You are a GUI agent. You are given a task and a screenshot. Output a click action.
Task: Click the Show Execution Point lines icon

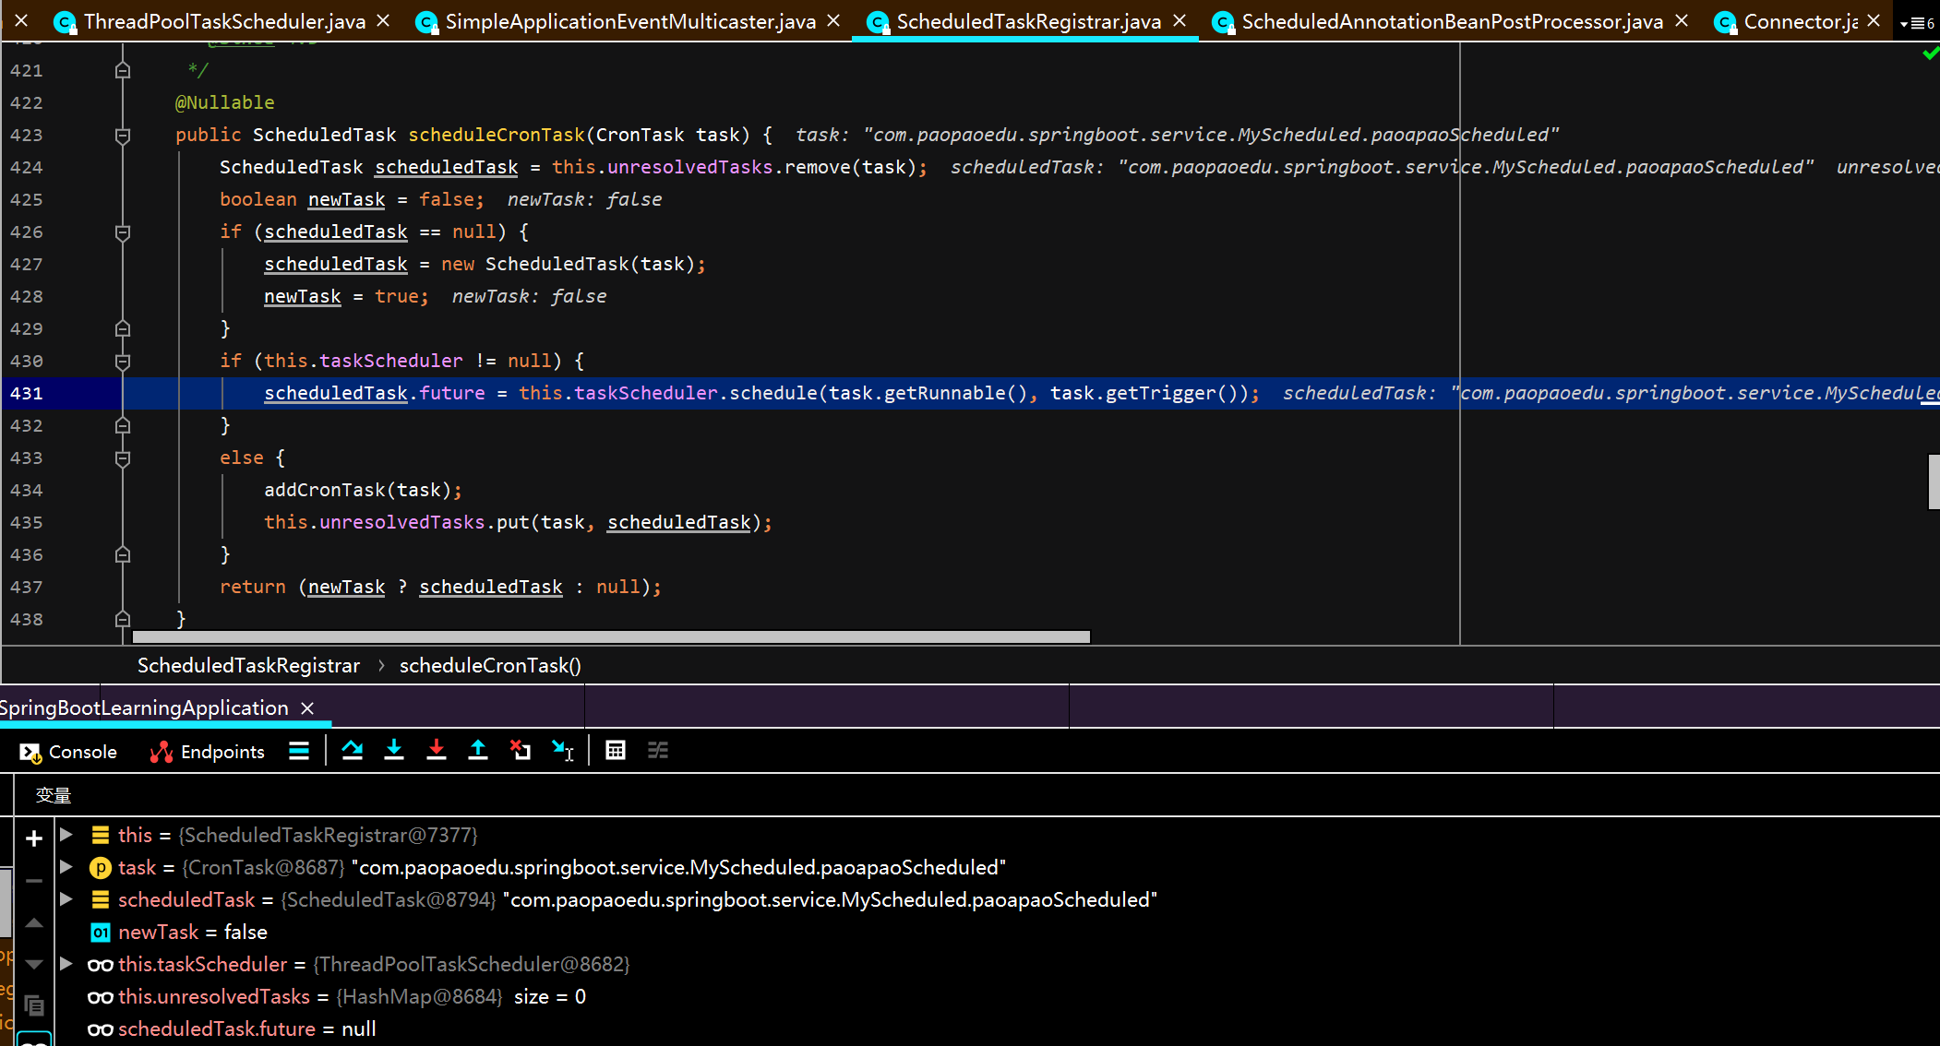pyautogui.click(x=299, y=751)
